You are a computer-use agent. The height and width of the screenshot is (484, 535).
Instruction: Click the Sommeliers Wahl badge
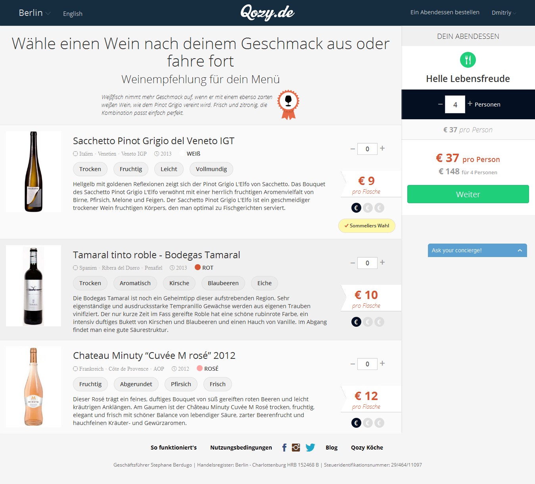[367, 226]
